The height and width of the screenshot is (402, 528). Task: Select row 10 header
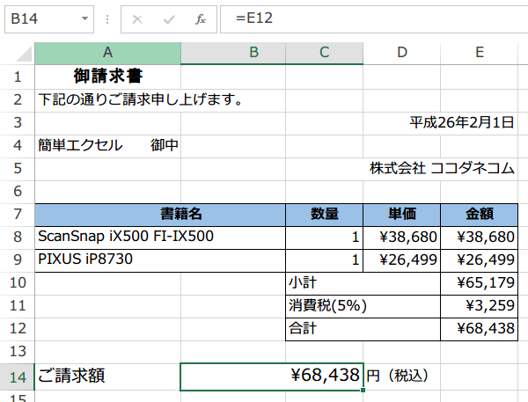click(x=18, y=283)
